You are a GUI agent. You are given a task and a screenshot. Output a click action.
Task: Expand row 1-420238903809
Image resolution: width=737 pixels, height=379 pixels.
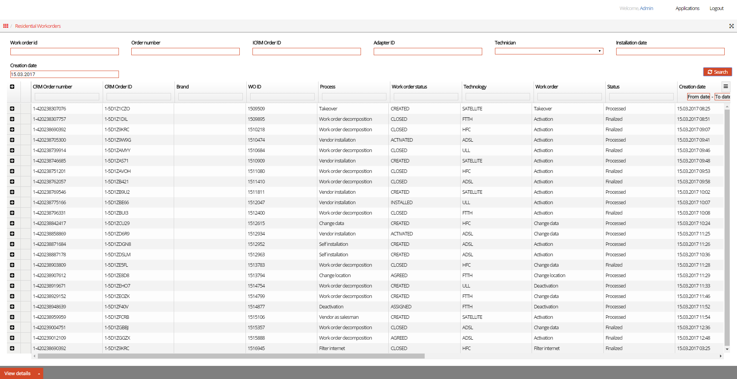tap(12, 265)
